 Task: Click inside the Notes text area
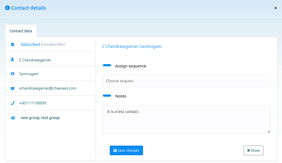187,119
